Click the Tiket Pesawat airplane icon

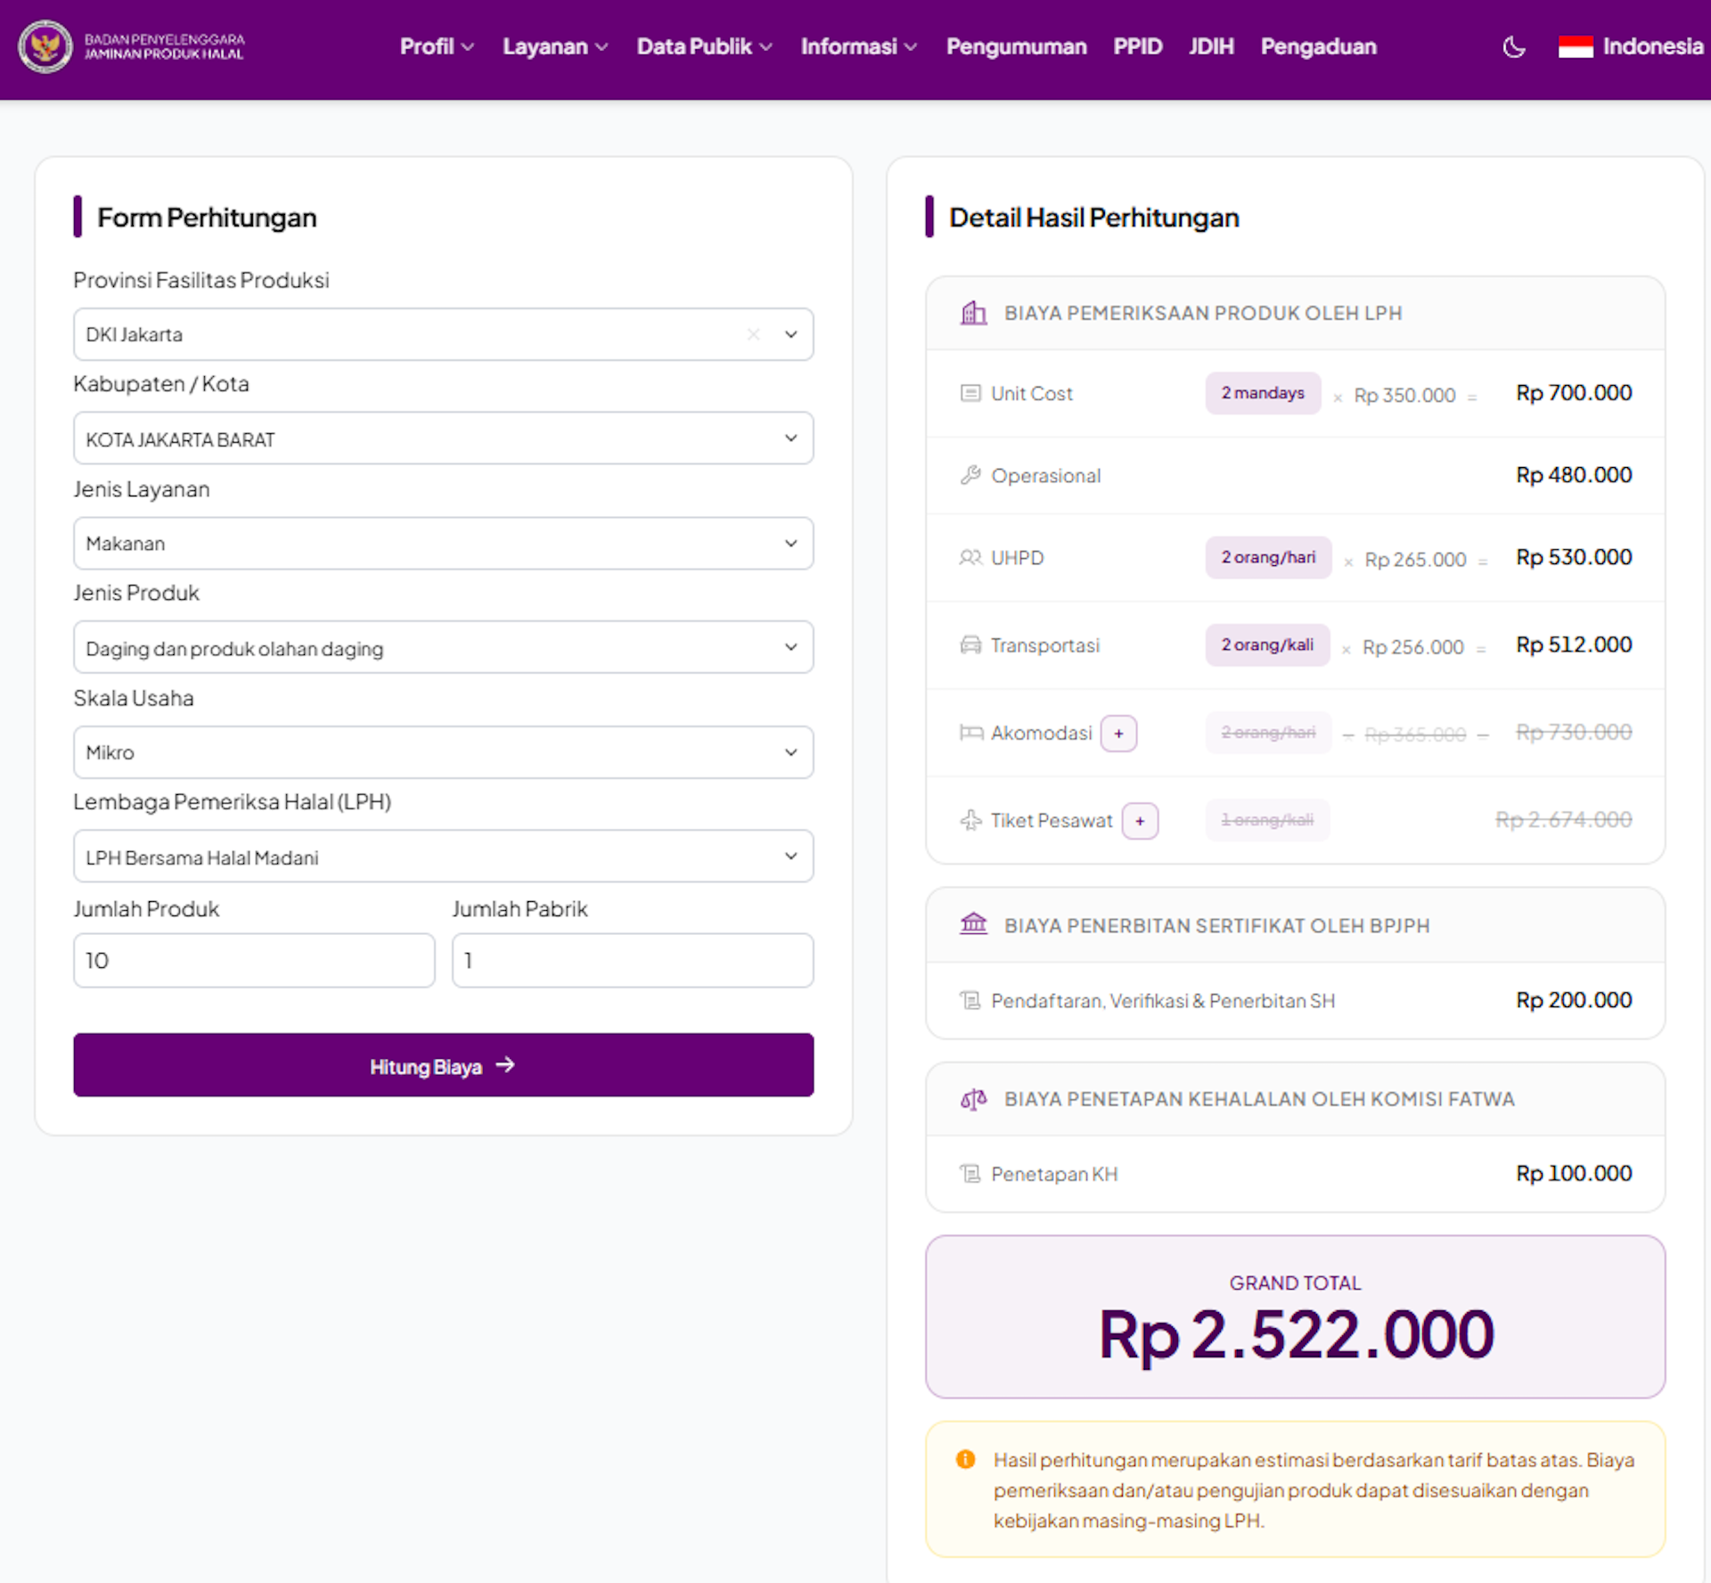[x=970, y=820]
